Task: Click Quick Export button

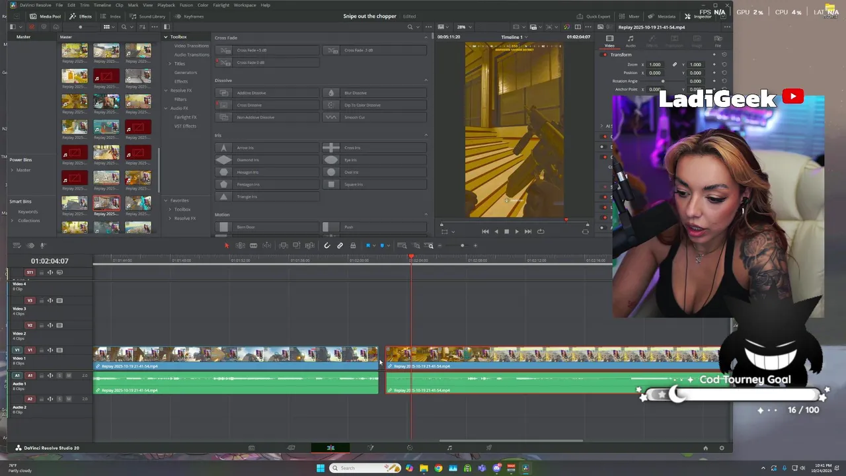Action: coord(594,16)
